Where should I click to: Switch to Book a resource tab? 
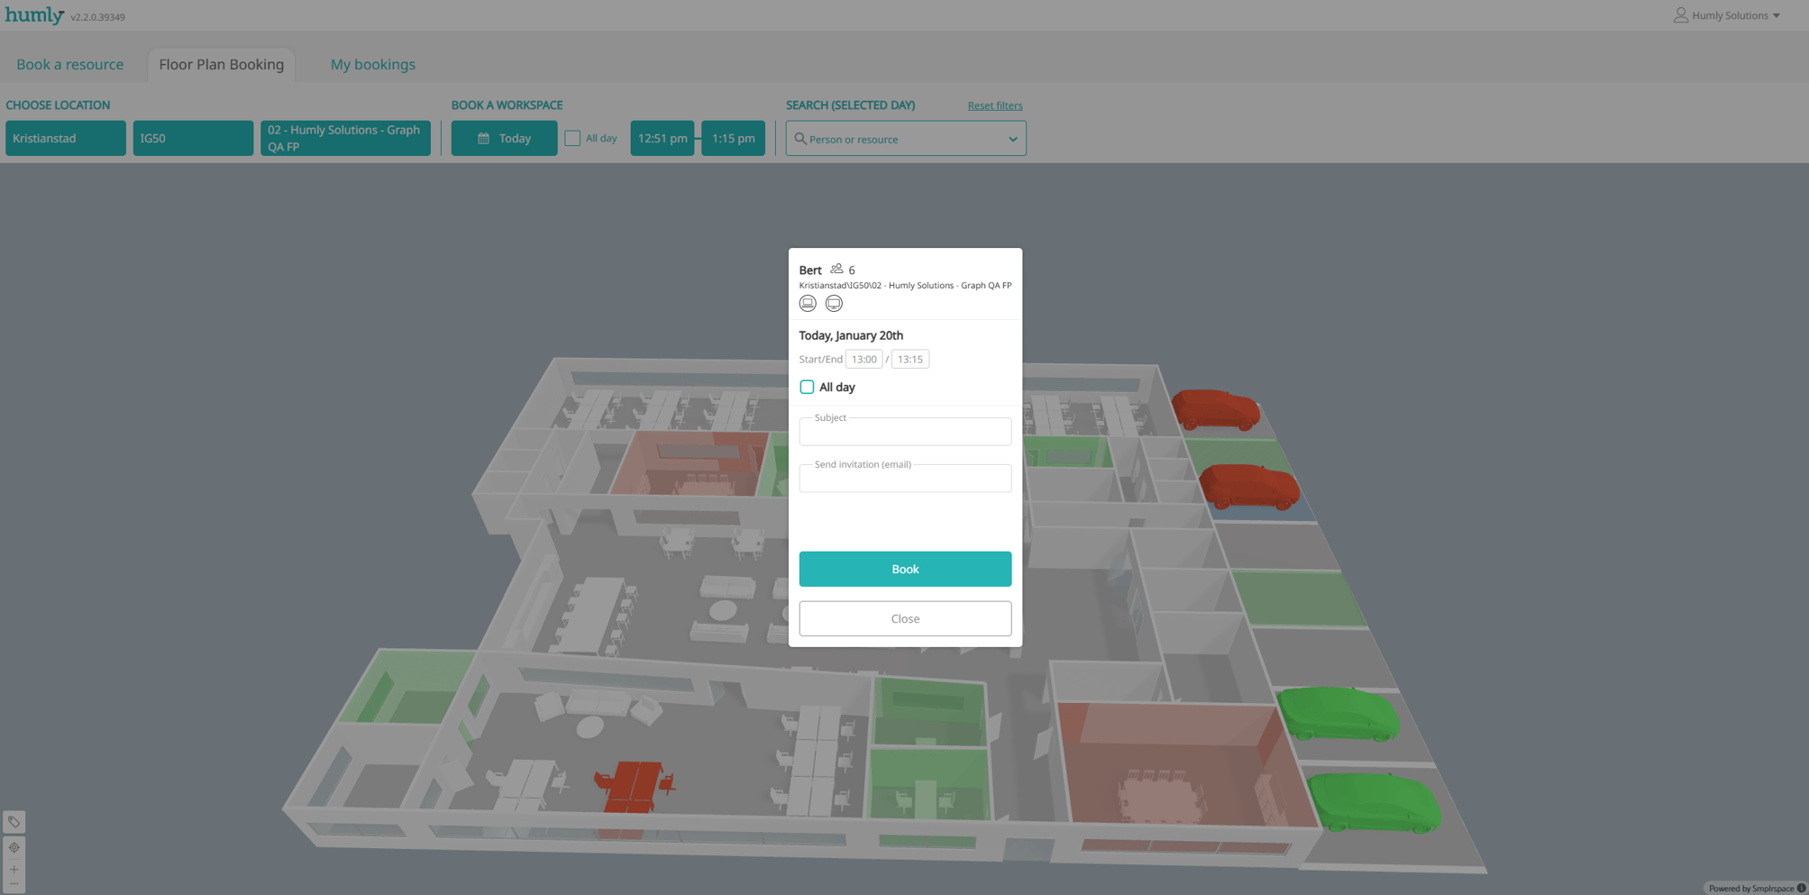click(70, 64)
